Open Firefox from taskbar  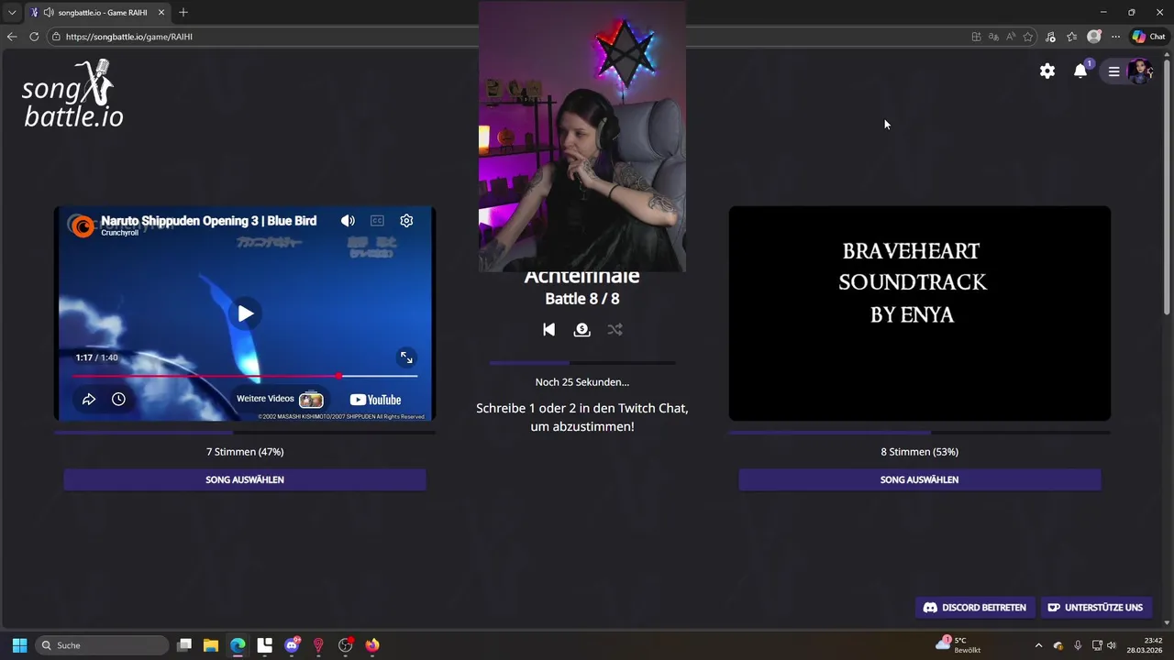[x=372, y=645]
